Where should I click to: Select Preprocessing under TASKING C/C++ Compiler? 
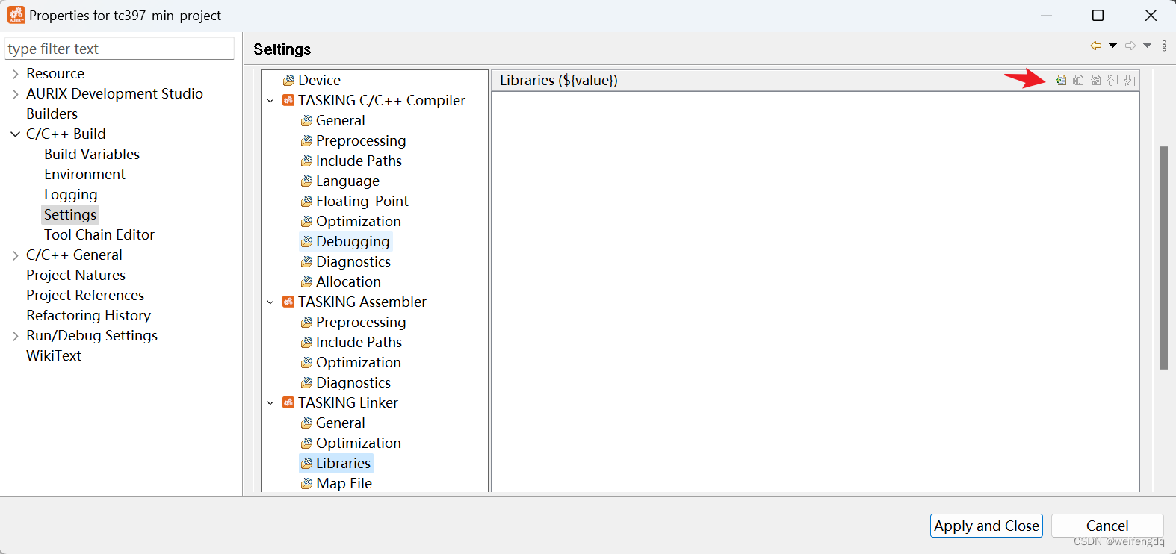[361, 140]
